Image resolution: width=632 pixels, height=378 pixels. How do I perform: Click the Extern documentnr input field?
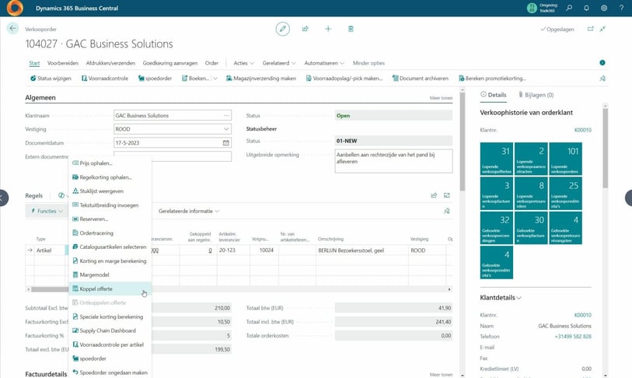(x=173, y=156)
